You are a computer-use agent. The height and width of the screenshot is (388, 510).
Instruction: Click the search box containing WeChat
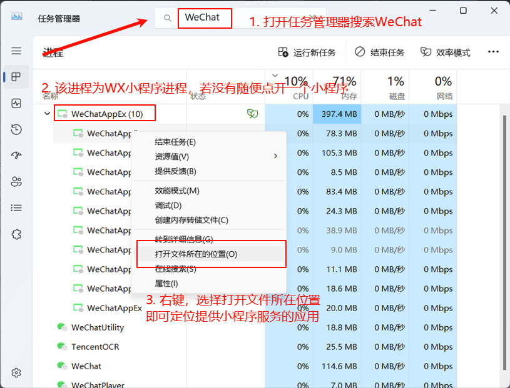tap(240, 18)
